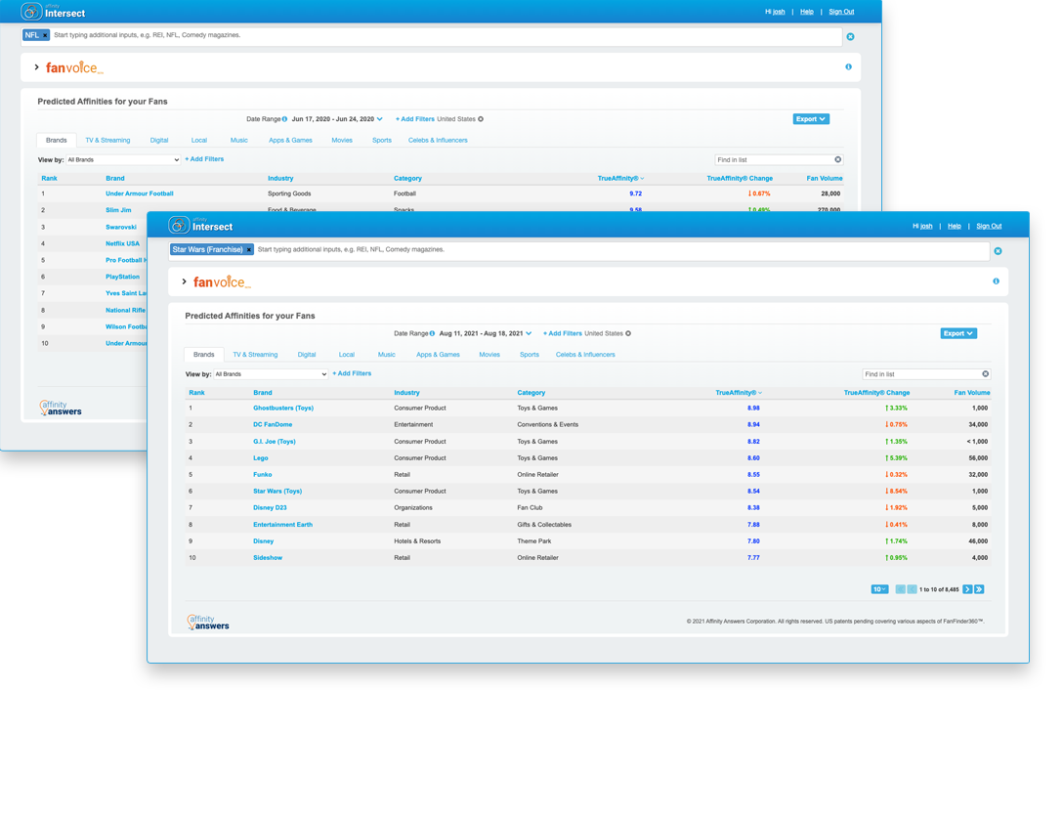The image size is (1063, 819).
Task: Open Disney D23 brand link
Action: [270, 508]
